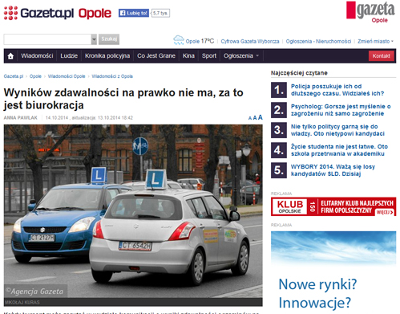
Task: Open the search box dropdown arrow
Action: (94, 39)
